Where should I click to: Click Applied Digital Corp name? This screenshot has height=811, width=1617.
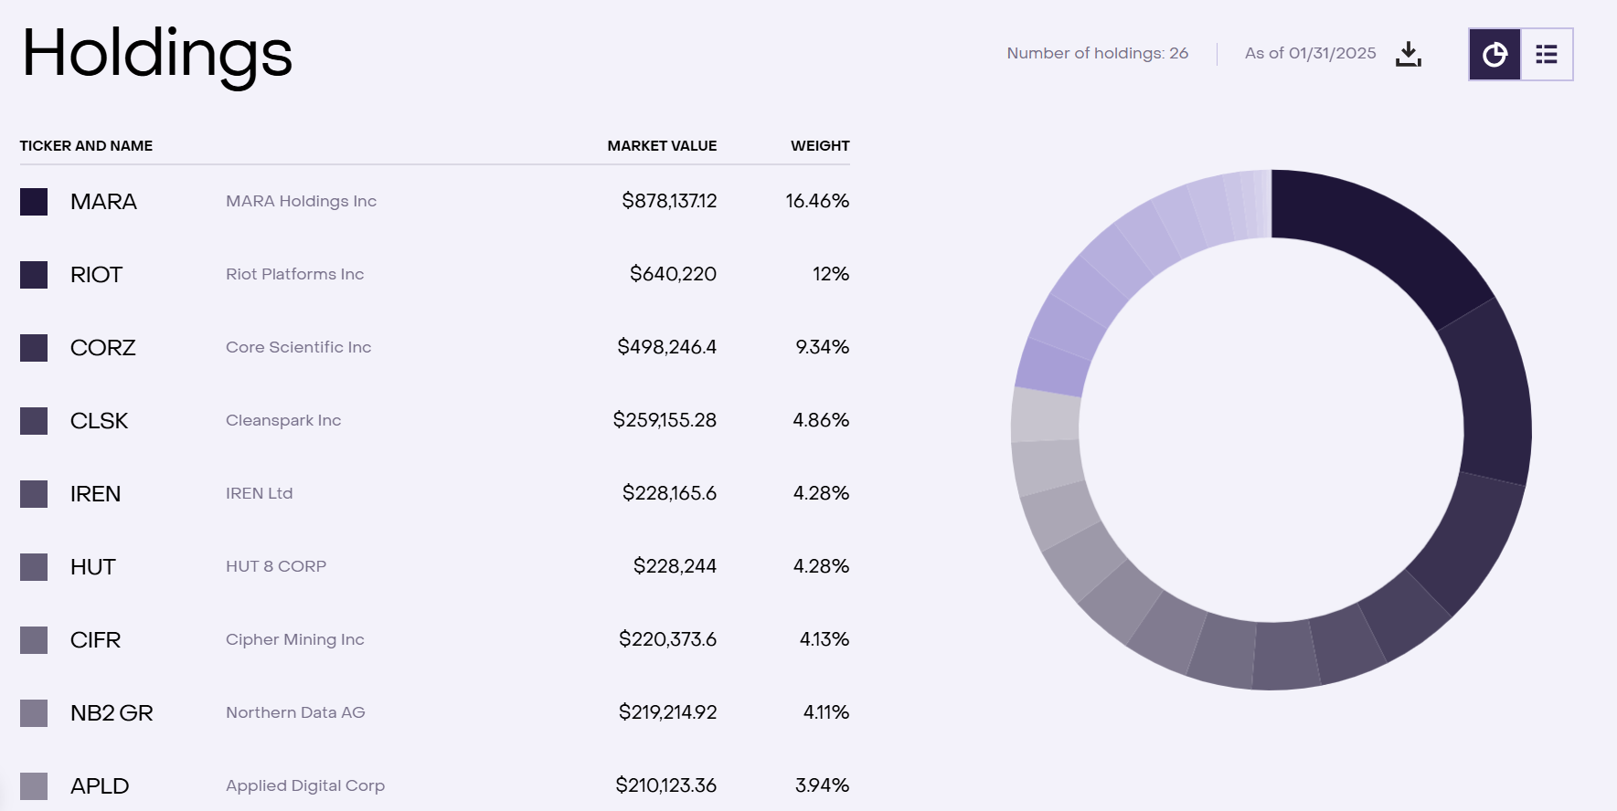[305, 785]
